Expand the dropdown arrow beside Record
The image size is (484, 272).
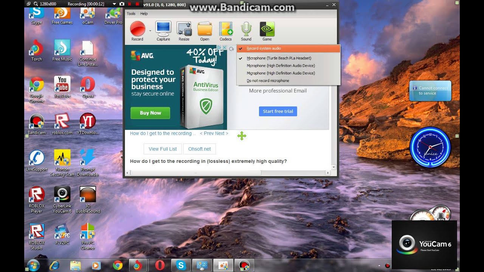pos(150,31)
